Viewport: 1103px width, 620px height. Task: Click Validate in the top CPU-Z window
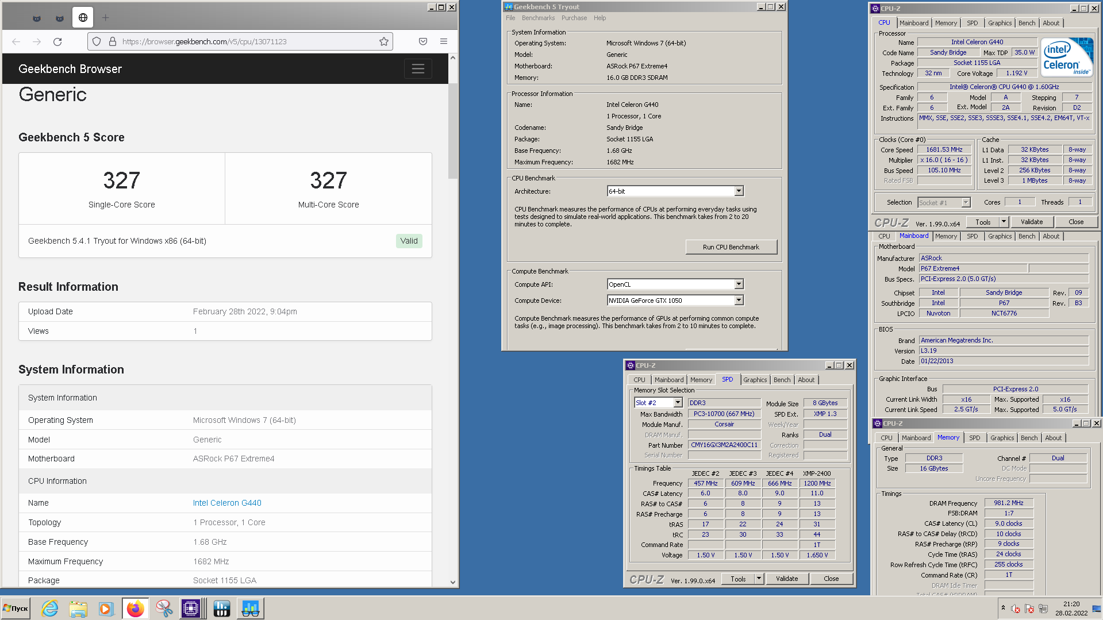(x=1031, y=222)
